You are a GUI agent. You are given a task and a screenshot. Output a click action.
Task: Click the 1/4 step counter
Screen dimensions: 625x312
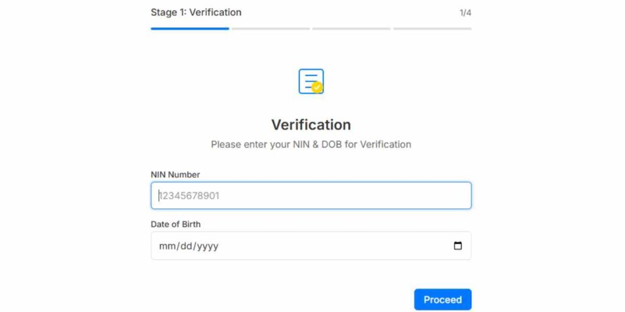(466, 13)
